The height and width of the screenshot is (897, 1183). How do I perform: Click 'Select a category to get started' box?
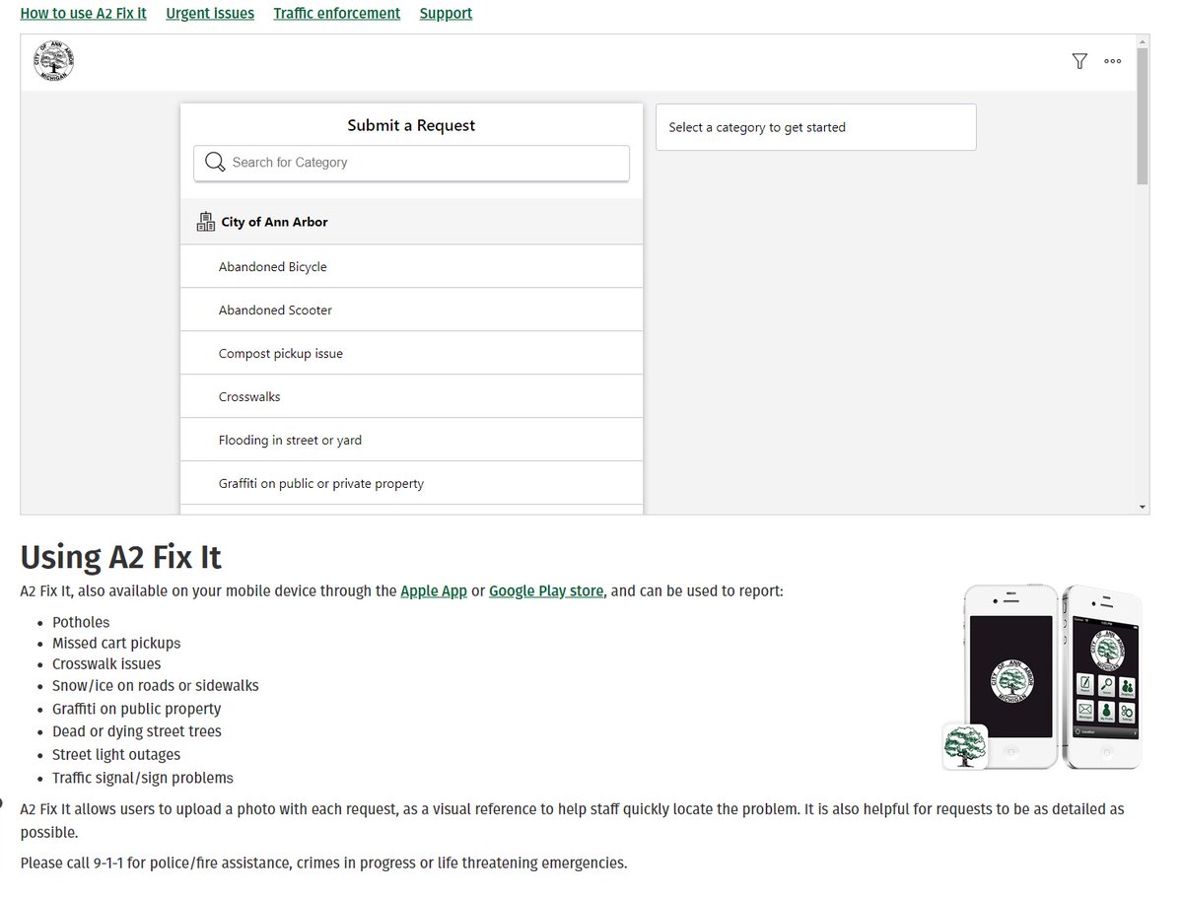815,127
